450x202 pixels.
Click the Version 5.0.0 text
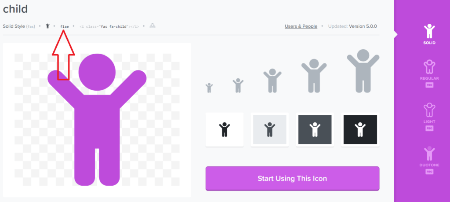(x=363, y=26)
